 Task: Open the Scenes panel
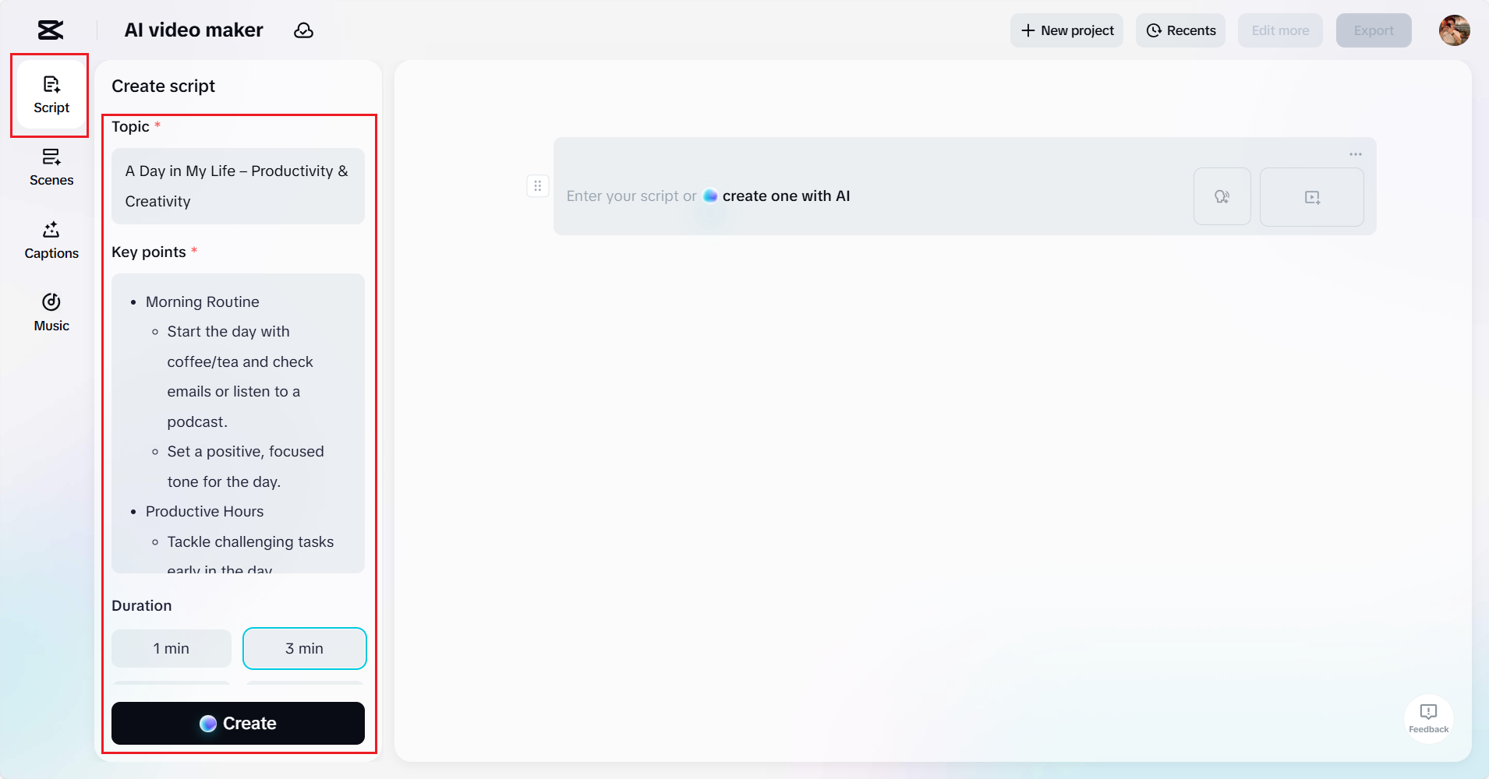(50, 167)
